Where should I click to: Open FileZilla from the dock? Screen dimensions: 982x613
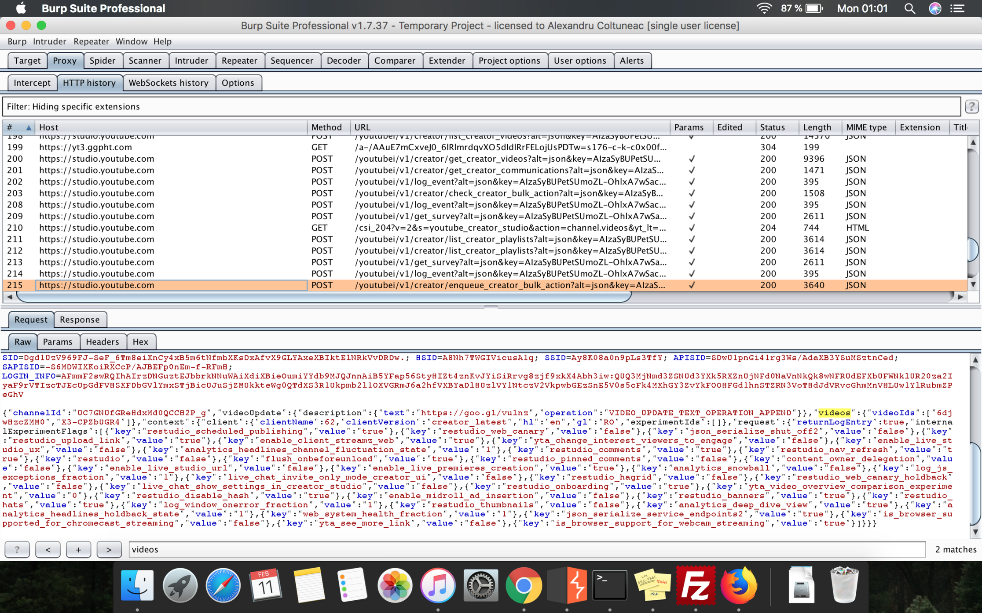[x=696, y=585]
